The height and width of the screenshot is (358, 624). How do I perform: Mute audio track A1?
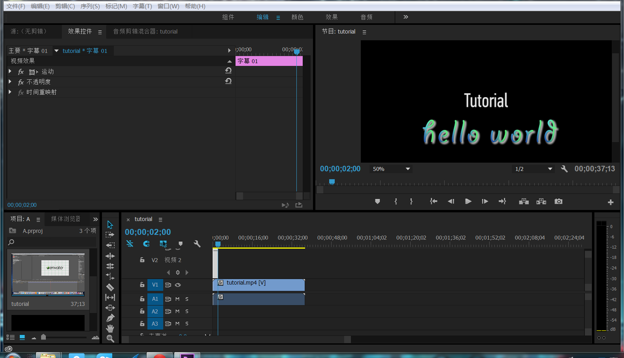coord(177,299)
